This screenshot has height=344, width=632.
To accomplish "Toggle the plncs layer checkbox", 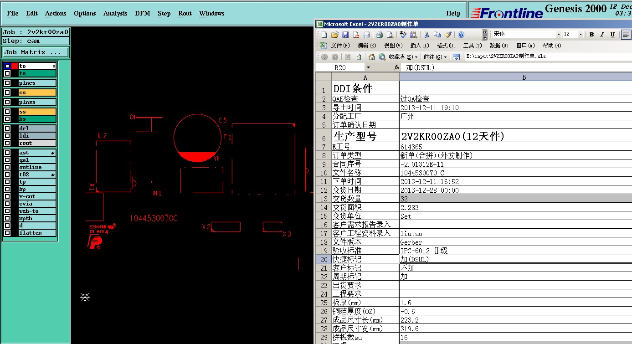I will tap(7, 83).
